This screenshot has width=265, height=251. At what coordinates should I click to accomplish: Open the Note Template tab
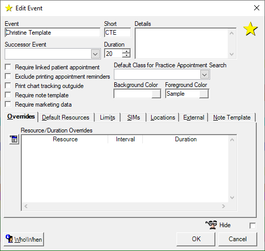[232, 117]
